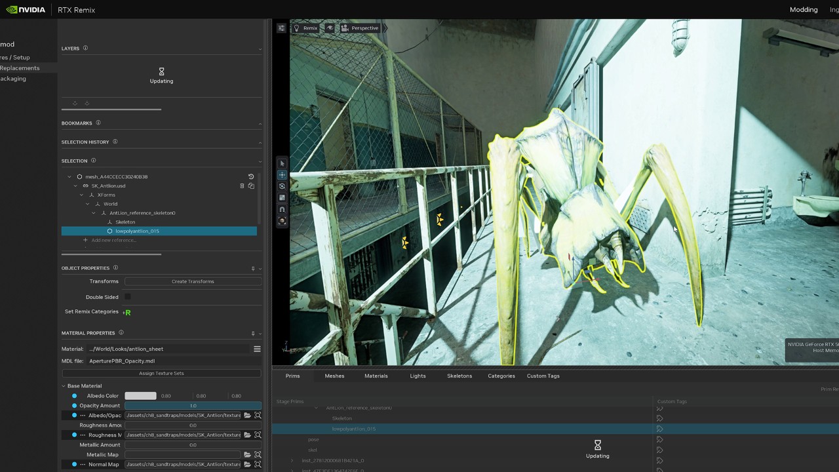Select the Scale tool in the viewport toolbar
Image resolution: width=839 pixels, height=472 pixels.
point(282,197)
